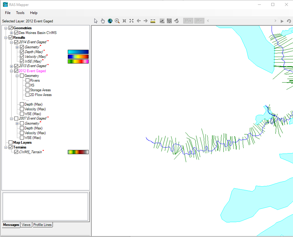The width and height of the screenshot is (293, 237).
Task: Go to the previous map view
Action: (139, 21)
